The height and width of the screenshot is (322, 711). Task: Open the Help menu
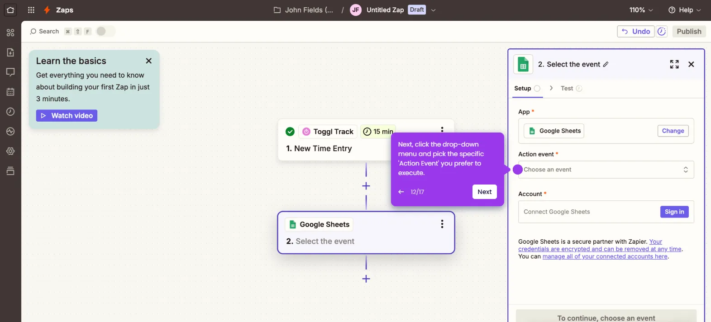pos(685,10)
